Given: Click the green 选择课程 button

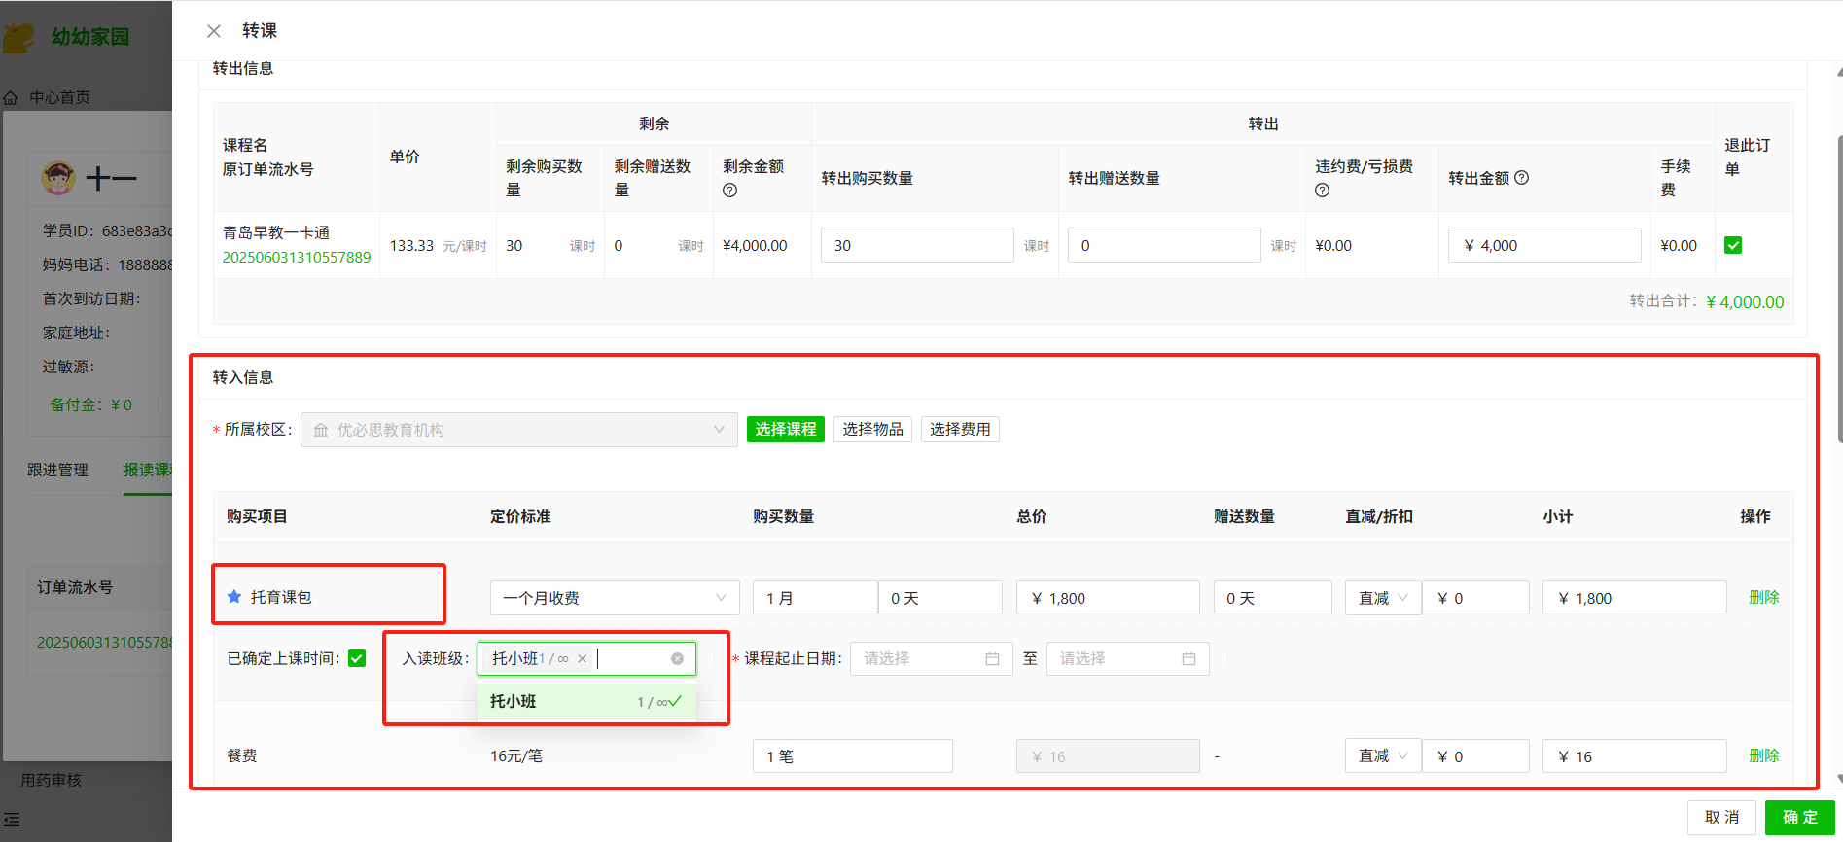Looking at the screenshot, I should coord(785,430).
